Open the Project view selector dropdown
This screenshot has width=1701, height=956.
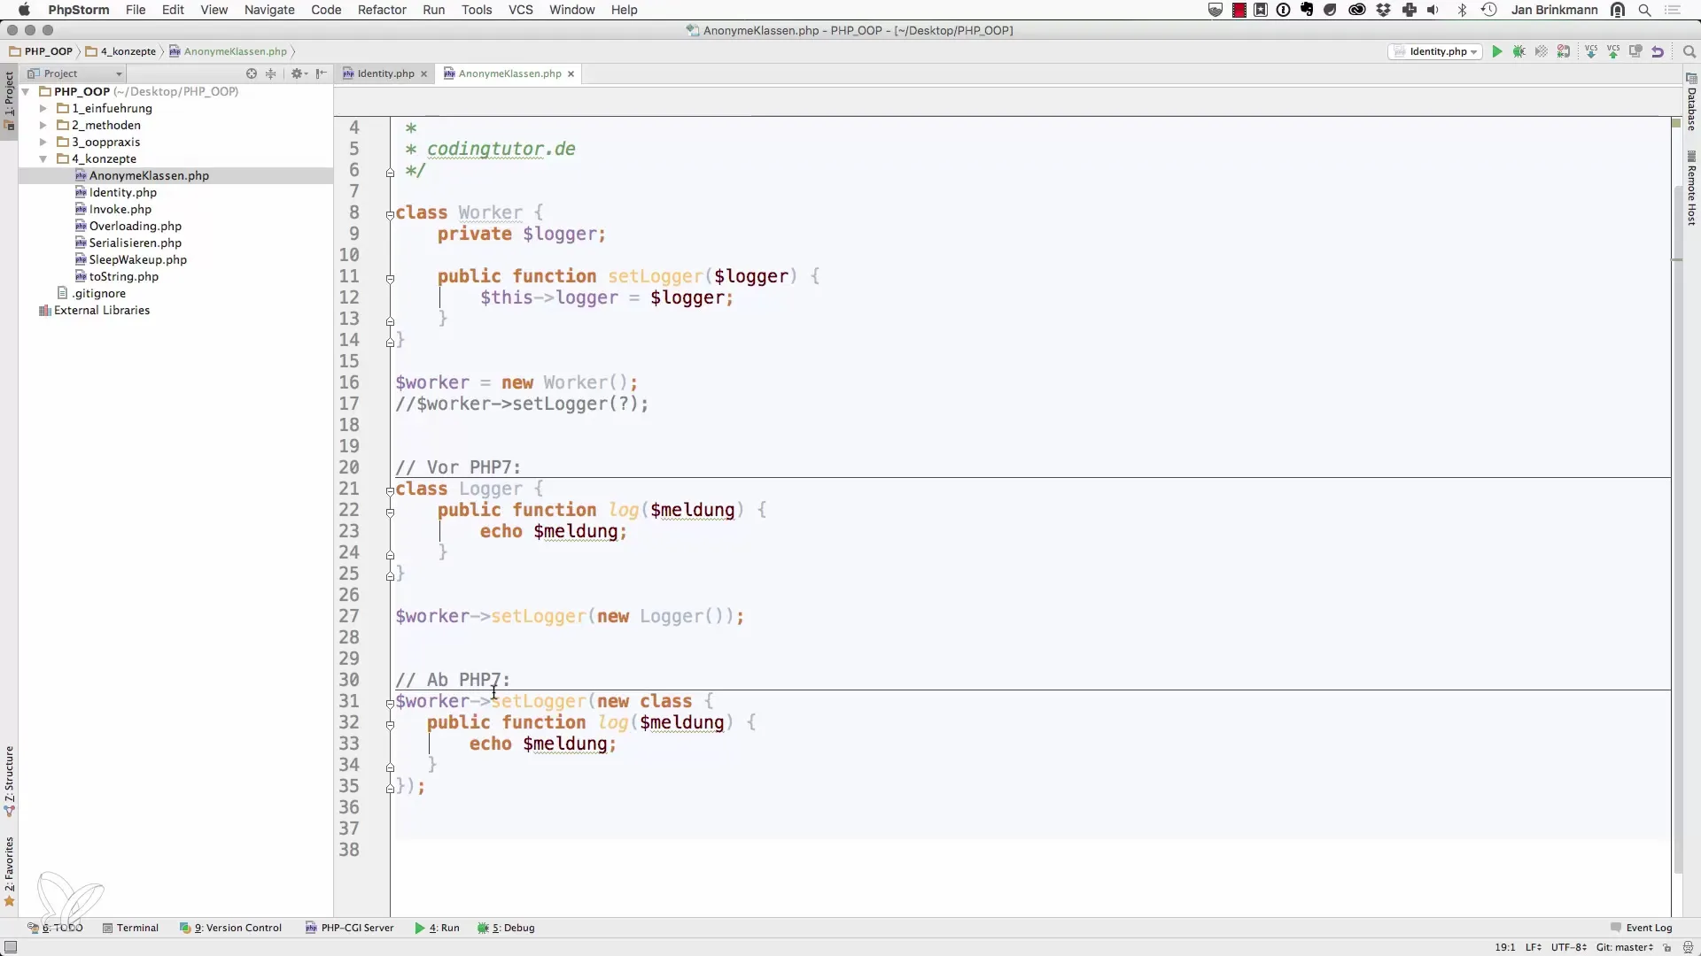coord(75,73)
